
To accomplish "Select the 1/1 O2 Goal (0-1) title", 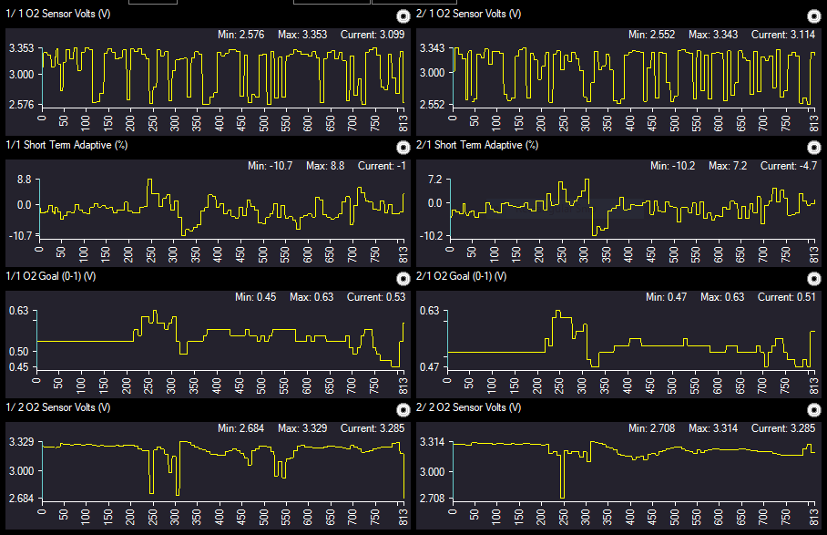I will 50,276.
